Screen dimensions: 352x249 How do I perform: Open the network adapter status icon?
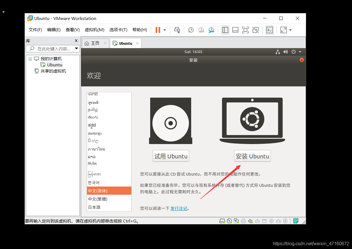pyautogui.click(x=236, y=221)
